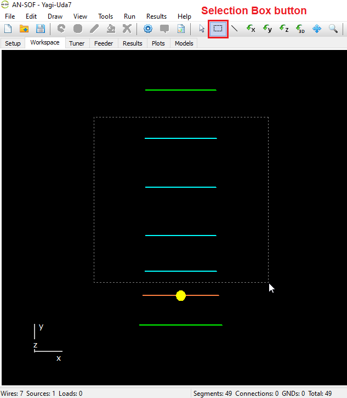The width and height of the screenshot is (347, 398).
Task: Save the project with the floppy disk icon
Action: coord(41,29)
